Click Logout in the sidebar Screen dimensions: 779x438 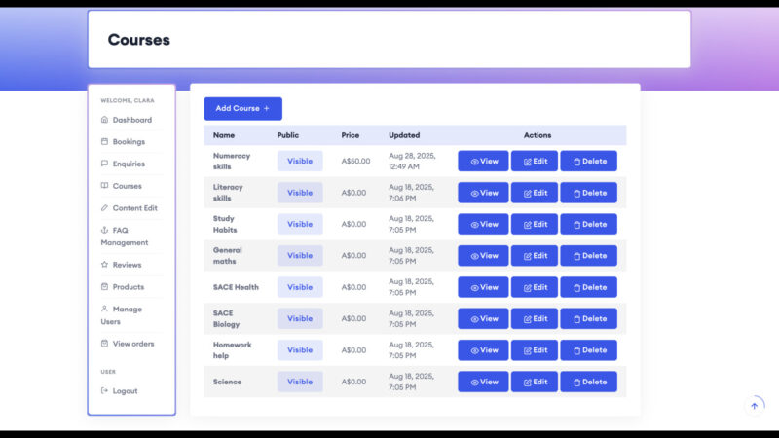(x=119, y=391)
